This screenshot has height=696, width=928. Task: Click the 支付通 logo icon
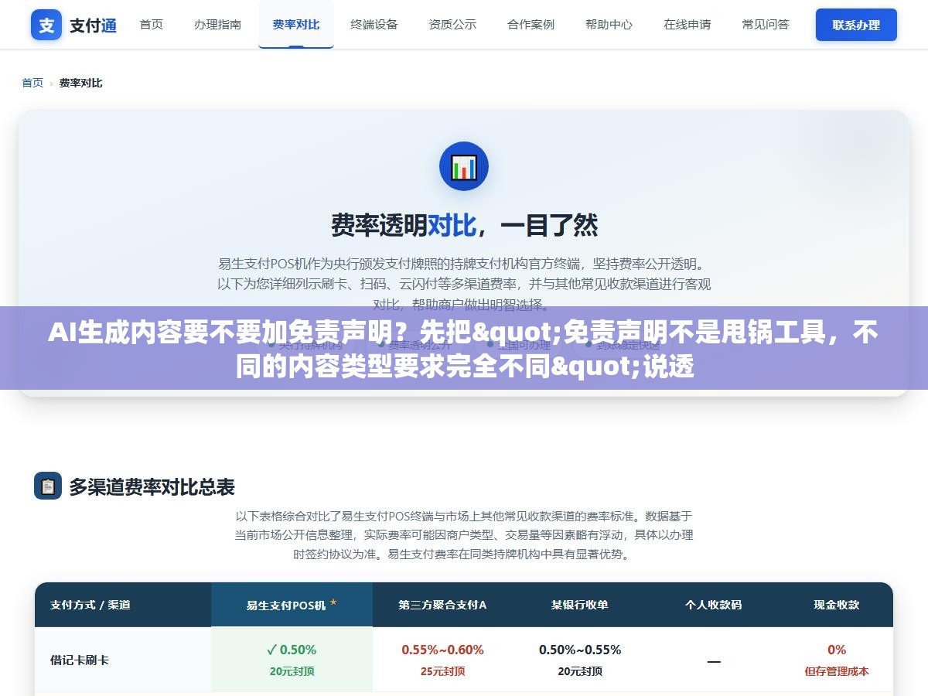[46, 25]
